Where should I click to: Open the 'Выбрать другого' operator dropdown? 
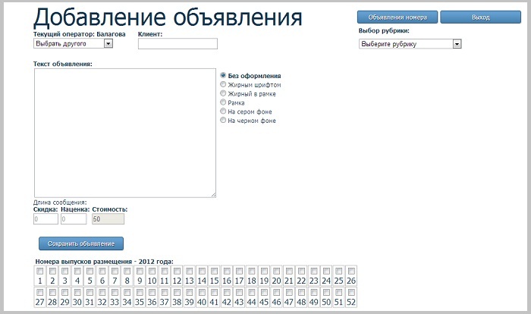tap(73, 43)
